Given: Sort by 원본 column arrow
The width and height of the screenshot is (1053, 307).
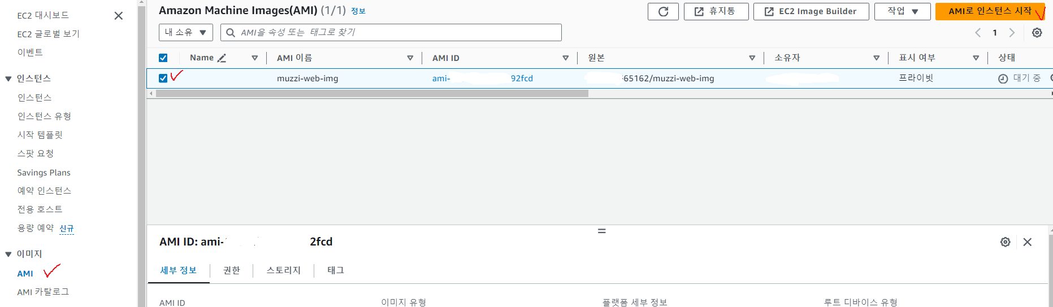Looking at the screenshot, I should 752,58.
